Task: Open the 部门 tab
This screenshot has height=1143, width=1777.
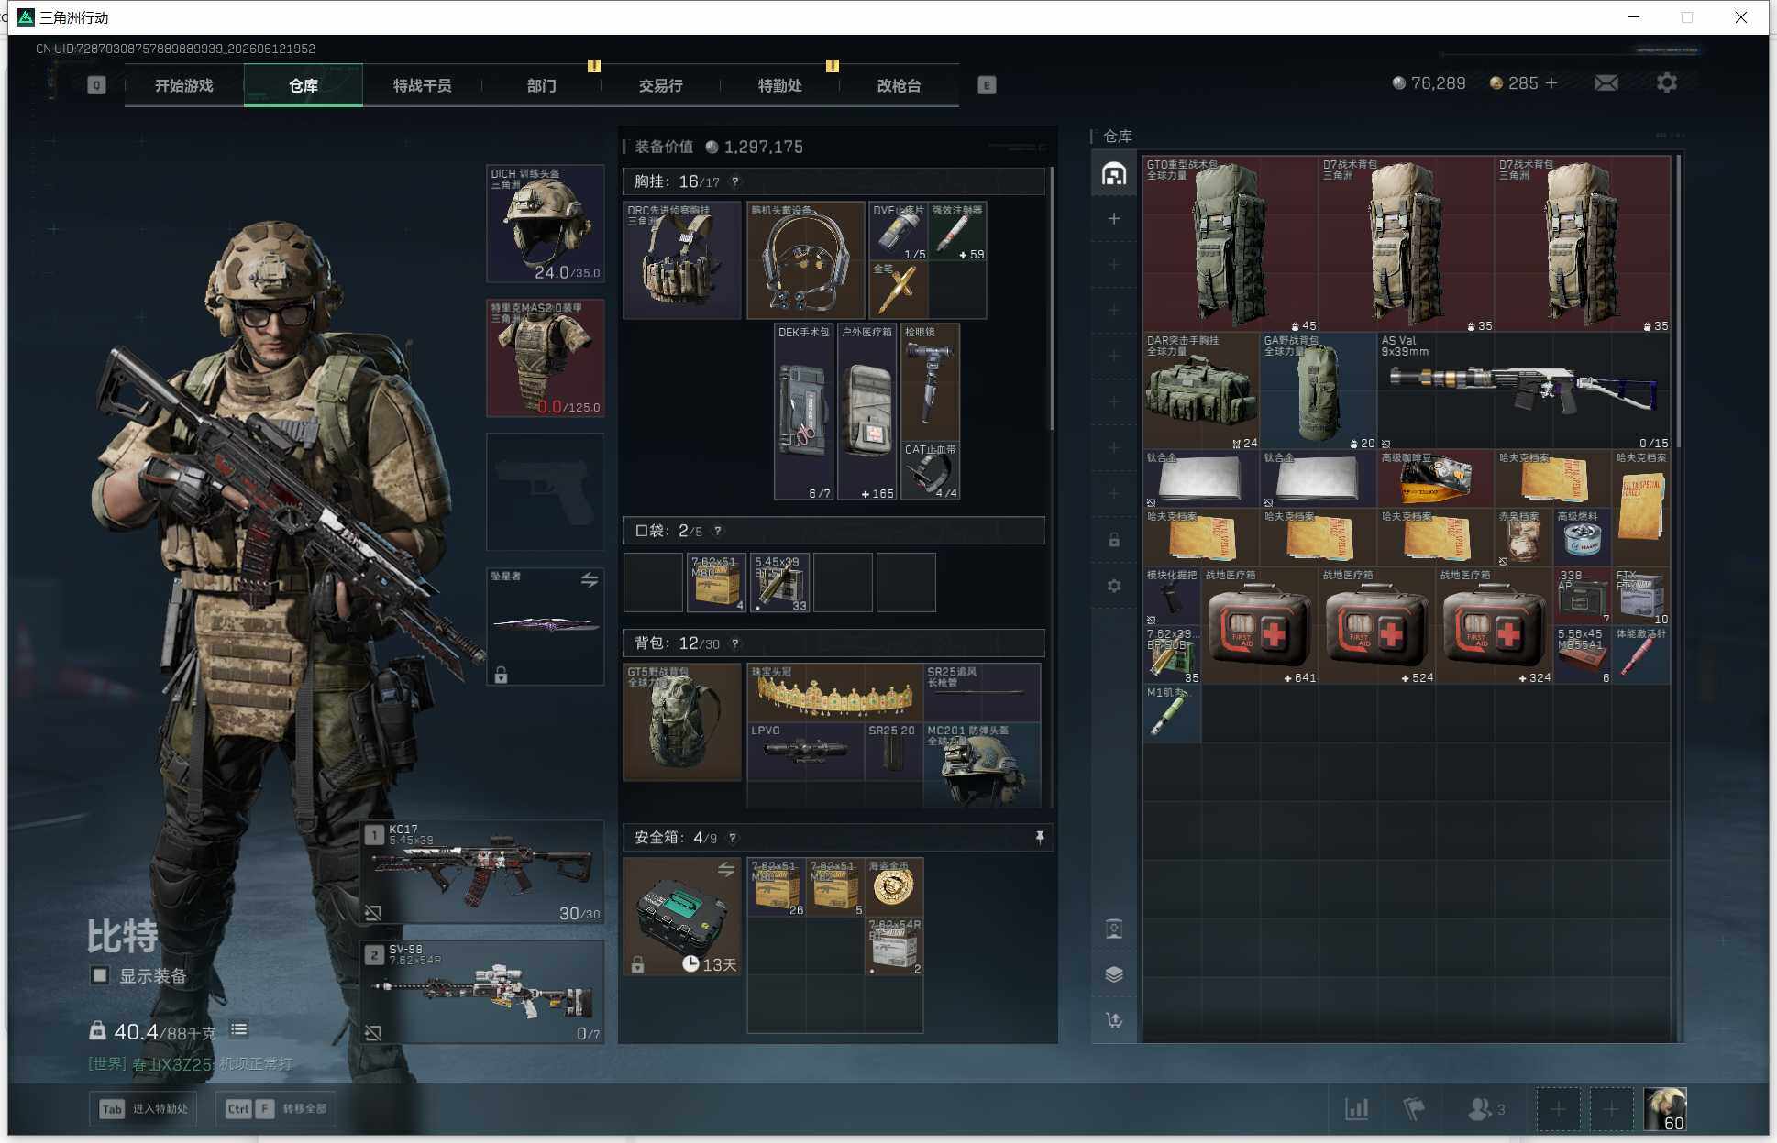Action: point(542,85)
